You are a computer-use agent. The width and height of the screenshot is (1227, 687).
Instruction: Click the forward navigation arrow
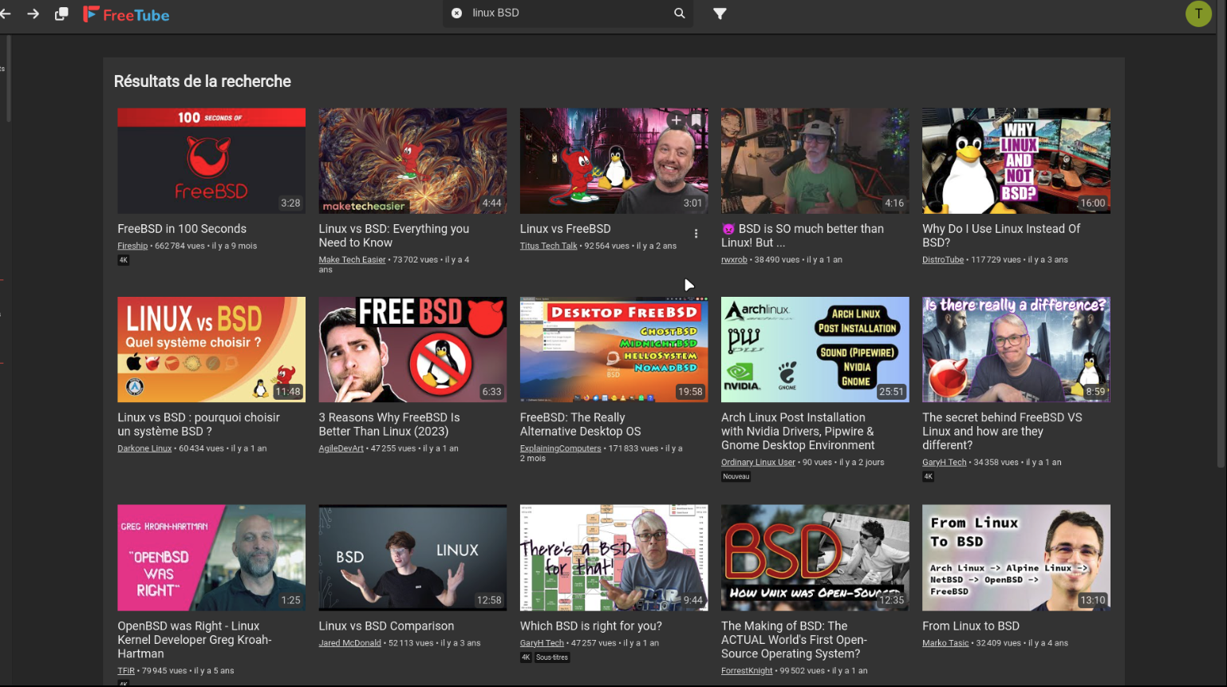pos(33,14)
